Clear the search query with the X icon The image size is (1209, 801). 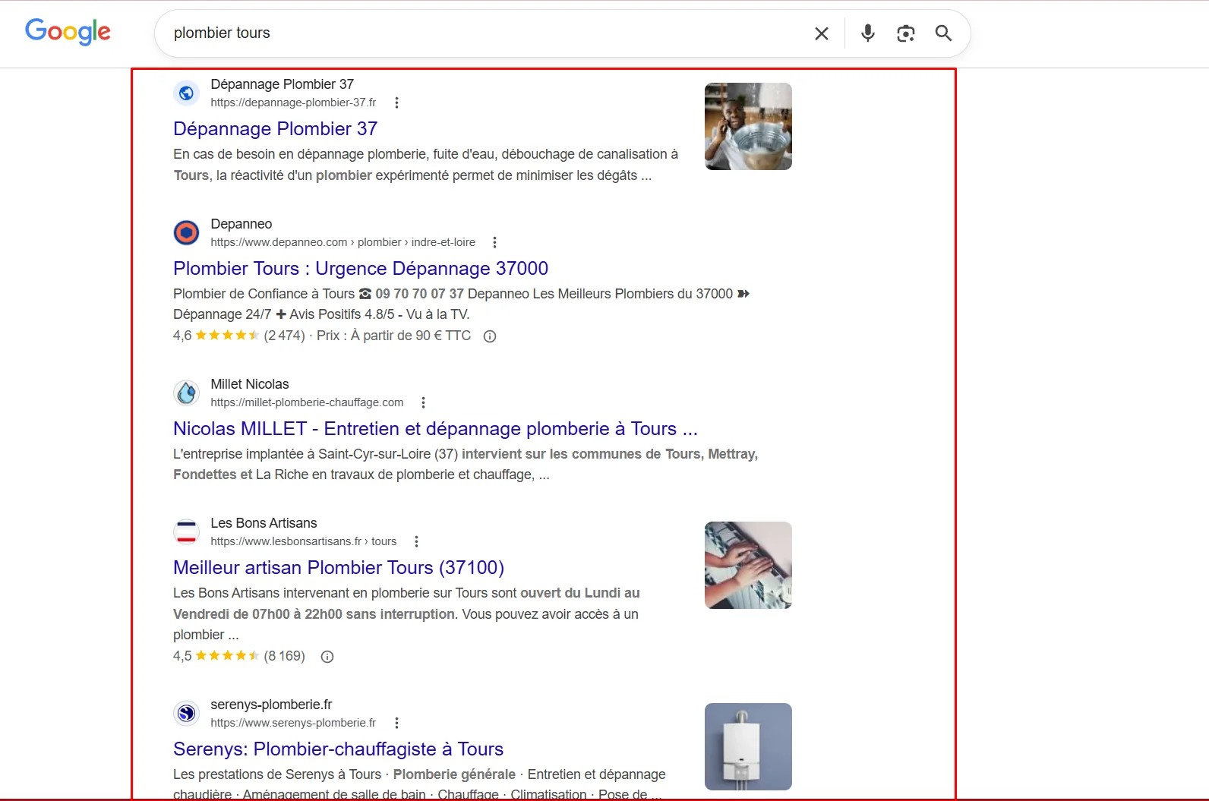[x=822, y=33]
